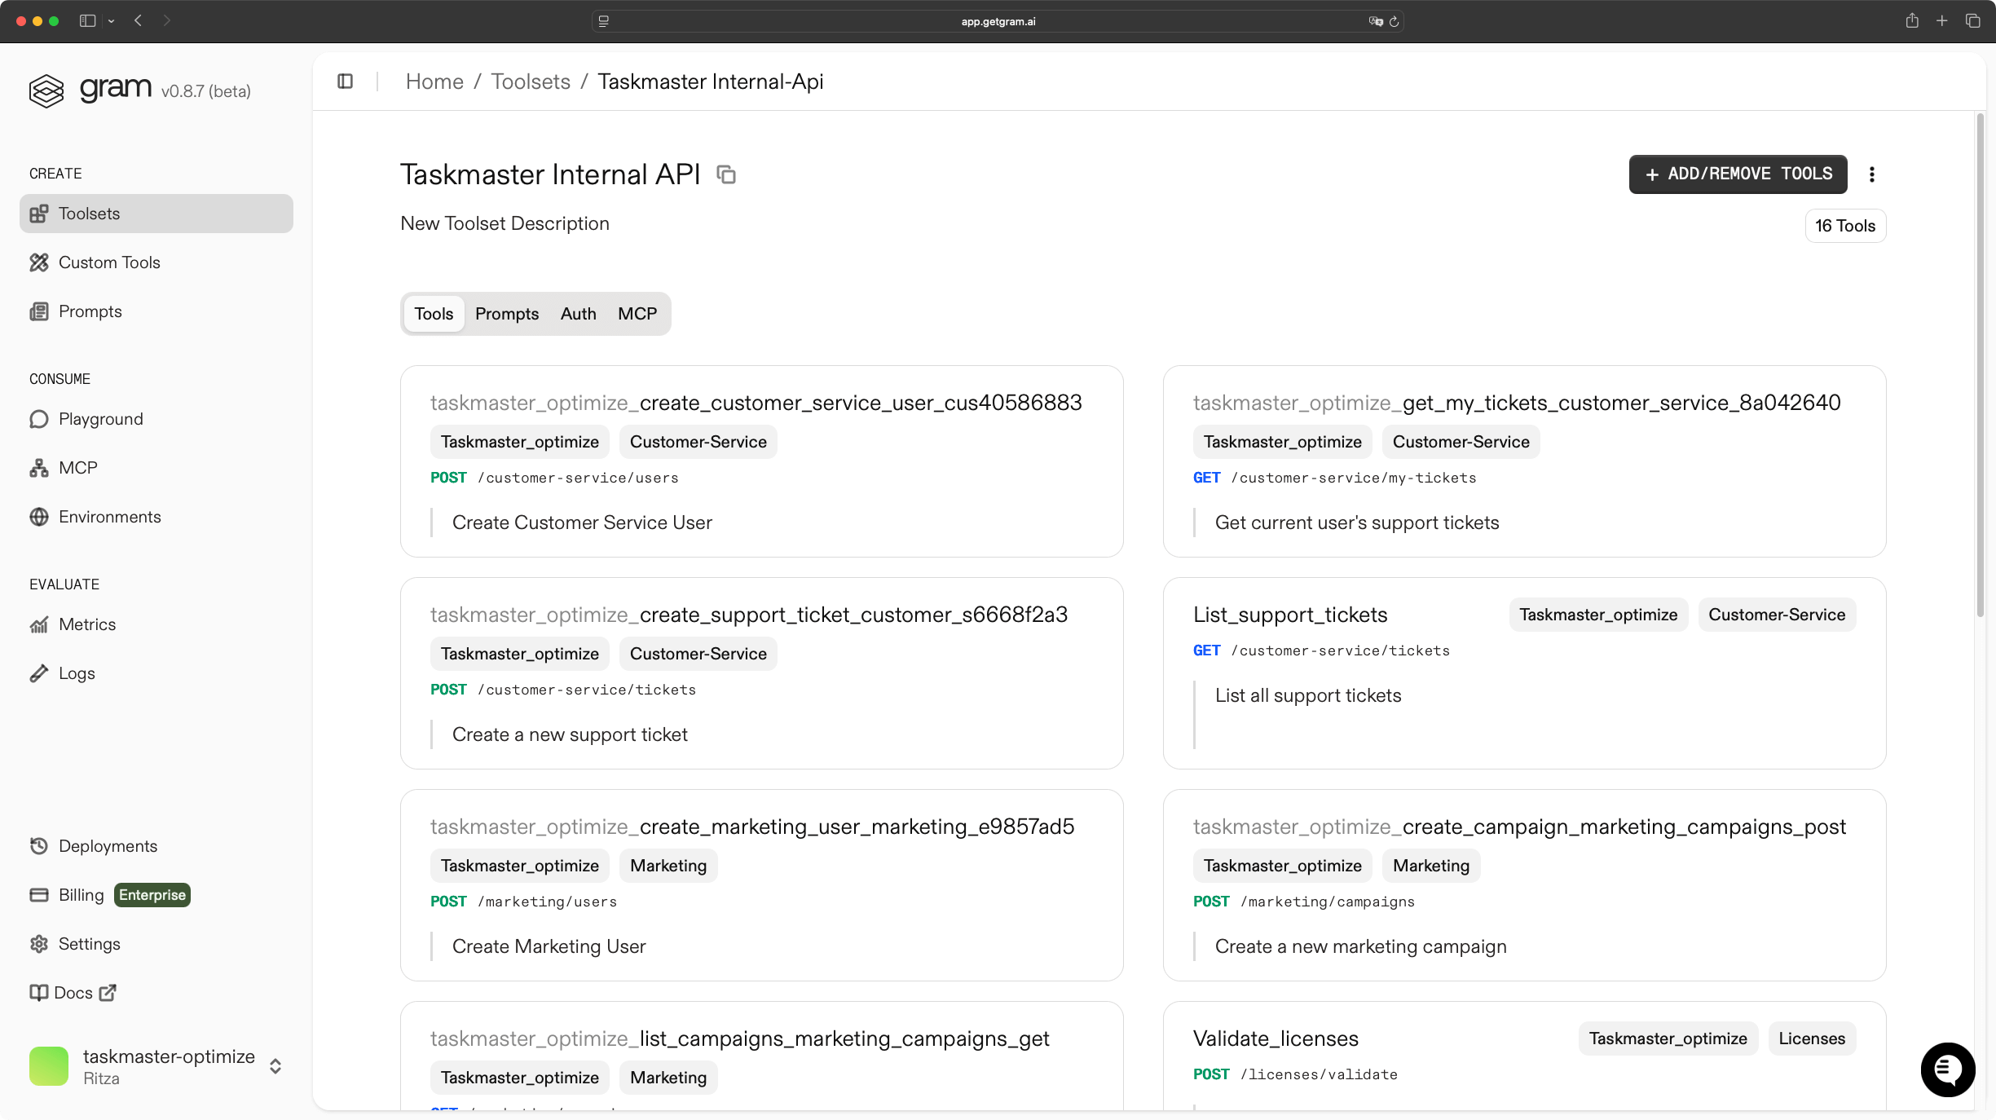Screen dimensions: 1996x1120
Task: Expand the taskmaster-optimize workspace switcher
Action: click(275, 1065)
